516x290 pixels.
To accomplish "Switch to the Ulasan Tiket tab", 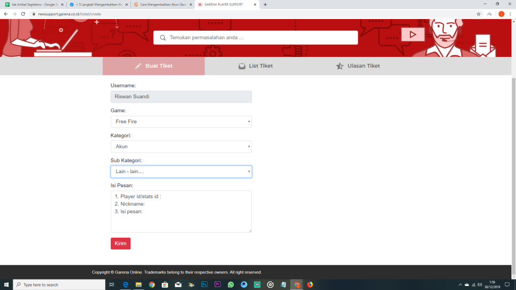I will pos(358,66).
